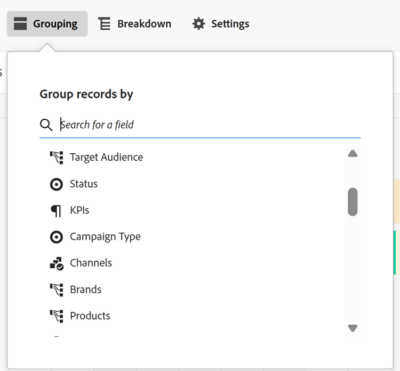Click the Grouping icon in toolbar
This screenshot has width=400, height=371.
click(x=20, y=24)
